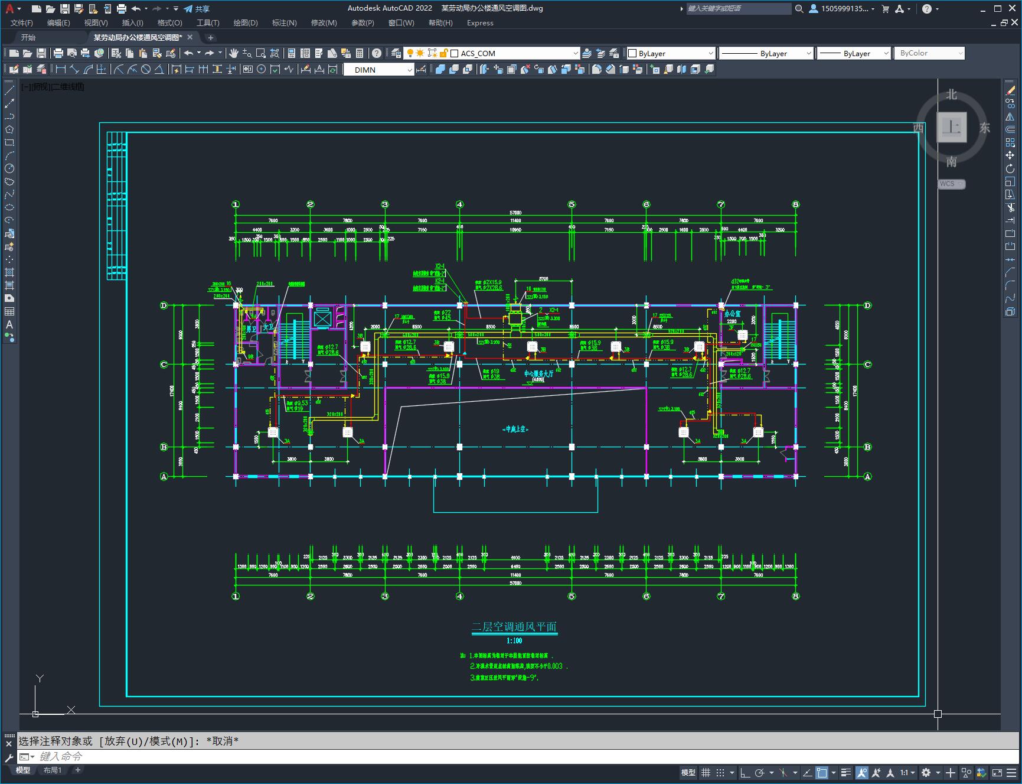Click the Trim tool in the modify toolbar
Image resolution: width=1022 pixels, height=784 pixels.
(1010, 208)
